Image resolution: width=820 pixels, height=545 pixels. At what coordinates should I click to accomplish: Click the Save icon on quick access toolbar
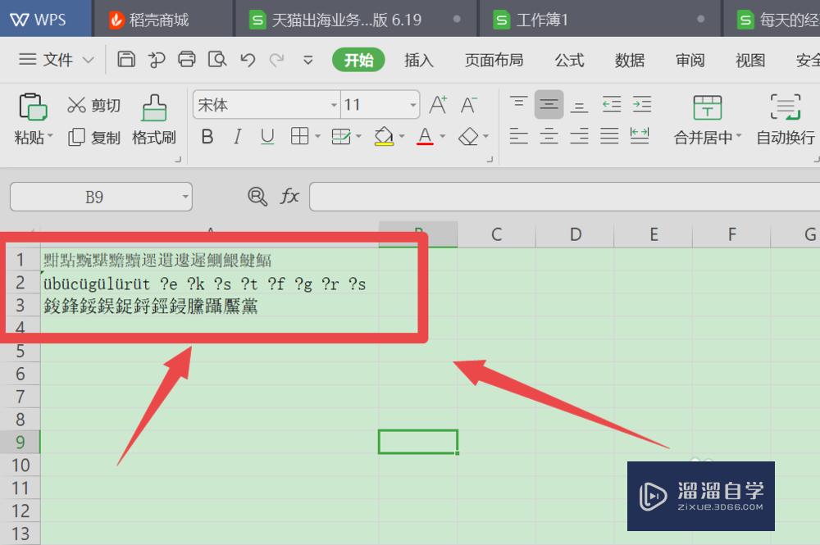127,59
